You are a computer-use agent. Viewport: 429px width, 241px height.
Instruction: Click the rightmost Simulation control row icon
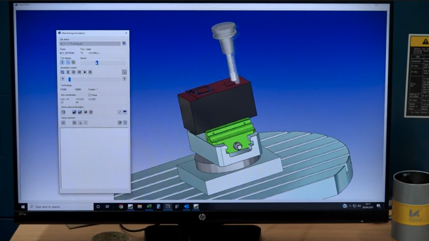click(124, 72)
